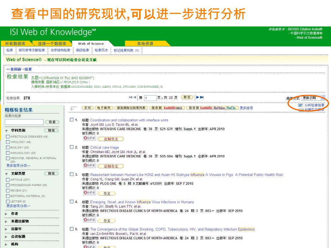Open 化学结构检索
Image resolution: width=331 pixels, height=248 pixels.
pyautogui.click(x=60, y=50)
